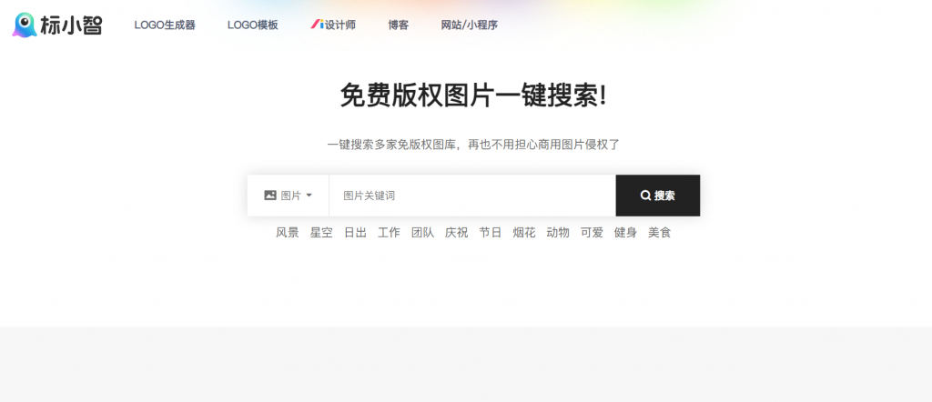Select the 美食 keyword suggestion
Viewport: 932px width, 402px height.
660,233
